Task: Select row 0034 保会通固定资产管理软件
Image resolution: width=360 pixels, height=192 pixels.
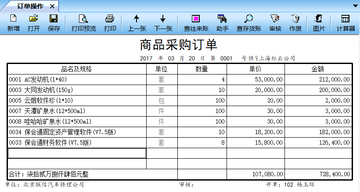Action: tap(77, 132)
